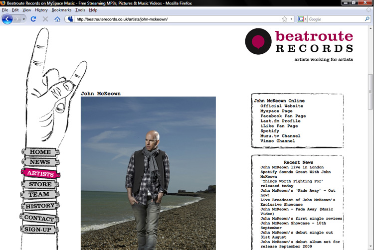Image resolution: width=374 pixels, height=250 pixels.
Task: Click the Firefox icon in the title bar
Action: click(x=3, y=3)
